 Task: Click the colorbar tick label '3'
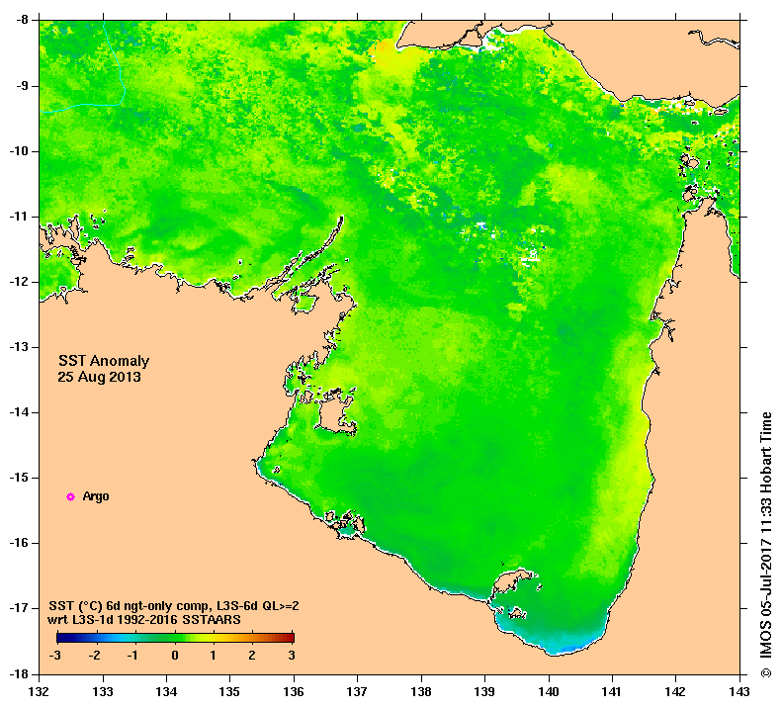(x=292, y=656)
